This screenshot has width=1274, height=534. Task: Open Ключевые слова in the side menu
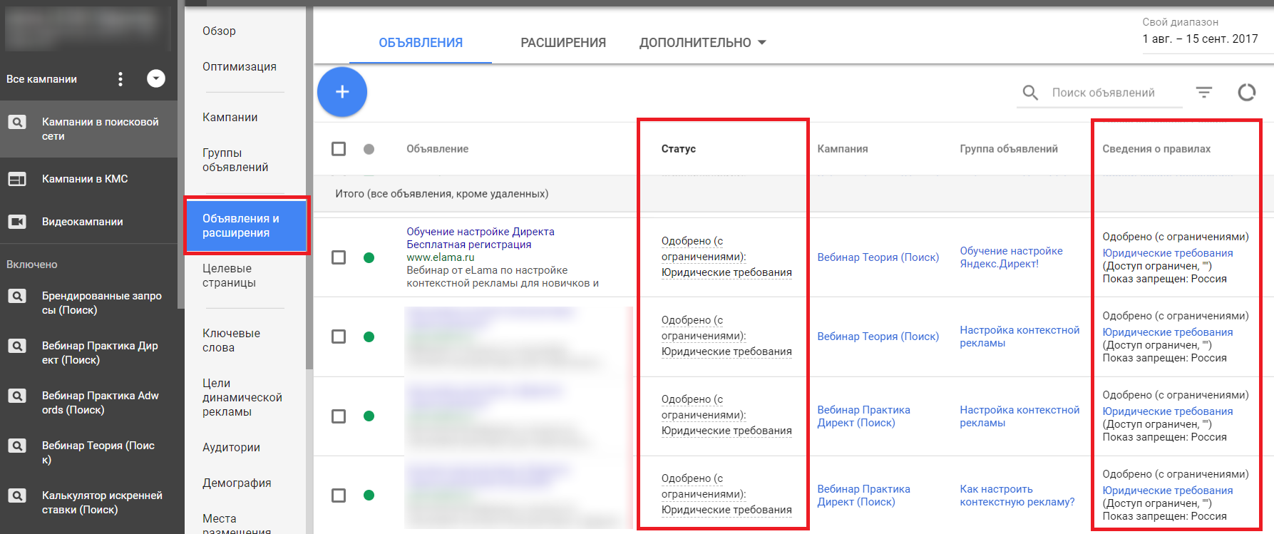point(231,341)
